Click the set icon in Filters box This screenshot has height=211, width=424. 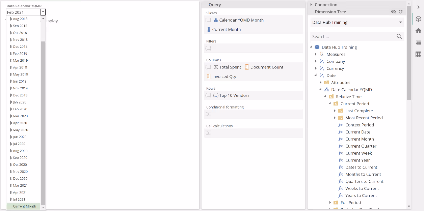coord(208,48)
